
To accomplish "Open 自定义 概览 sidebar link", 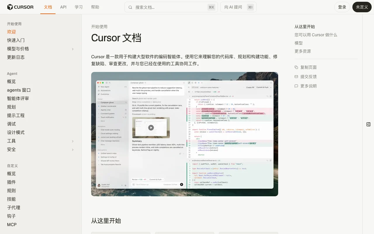I will tap(11, 174).
